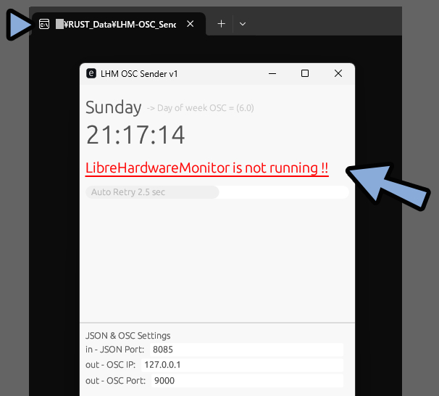Edit the in - JSON Port field 8085
The image size is (439, 396).
[x=246, y=350]
